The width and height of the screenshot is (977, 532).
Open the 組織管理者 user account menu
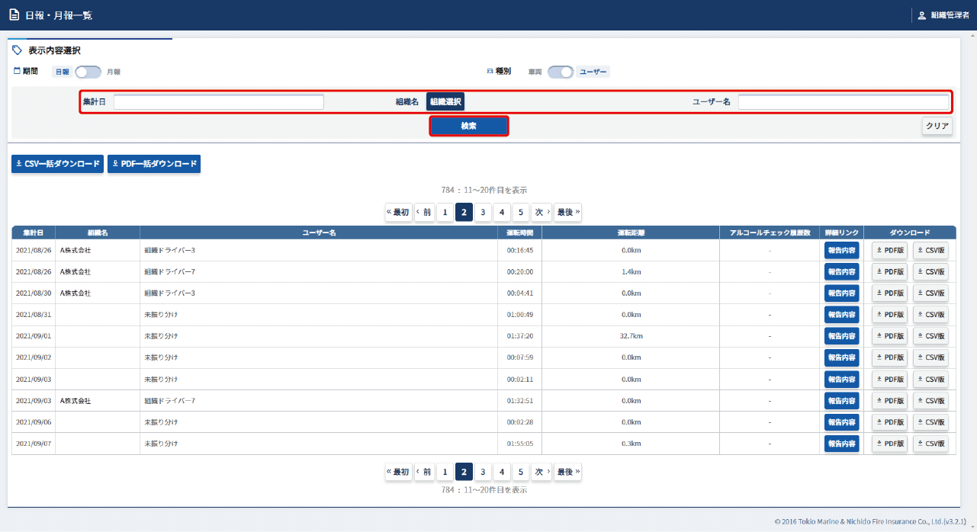(x=943, y=15)
